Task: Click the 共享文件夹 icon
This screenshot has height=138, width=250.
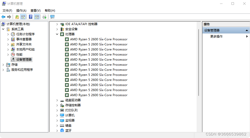Action: [13, 44]
